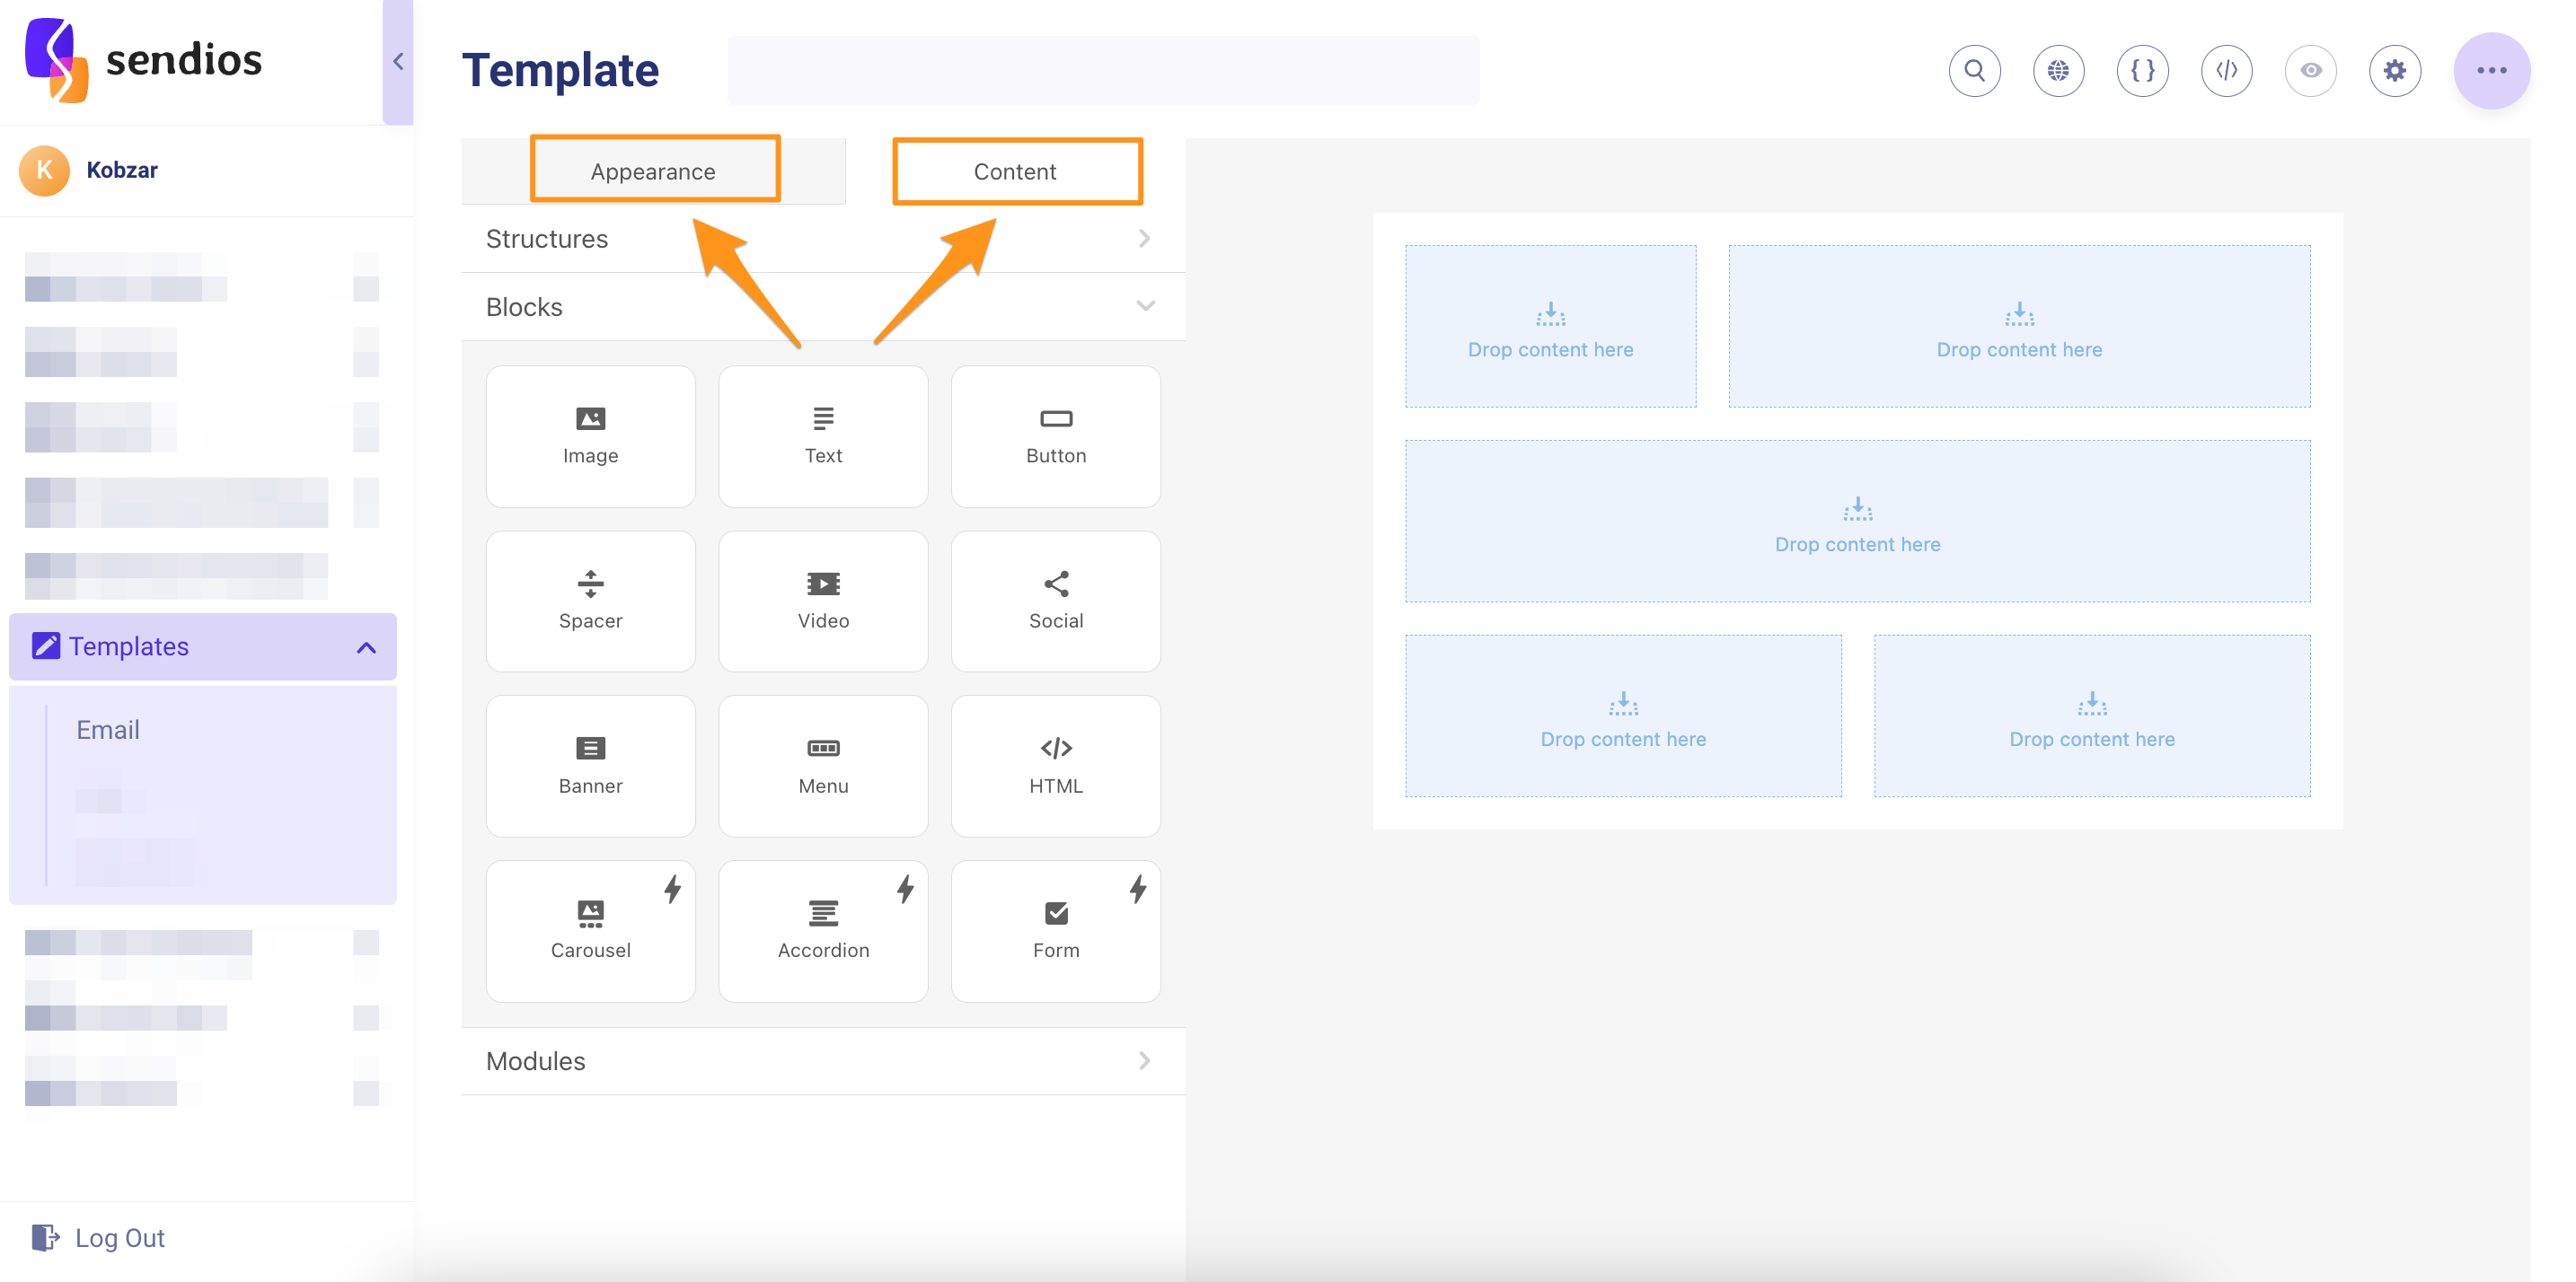
Task: Switch to the Content tab
Action: 1015,171
